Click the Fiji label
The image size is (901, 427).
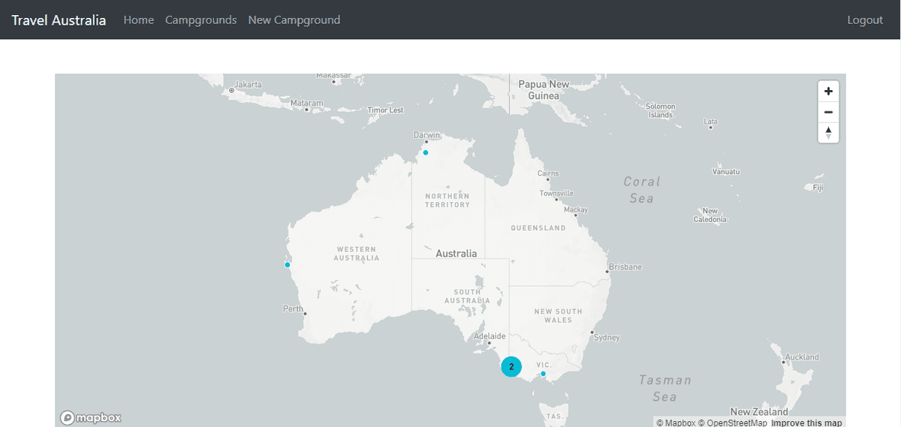click(818, 188)
